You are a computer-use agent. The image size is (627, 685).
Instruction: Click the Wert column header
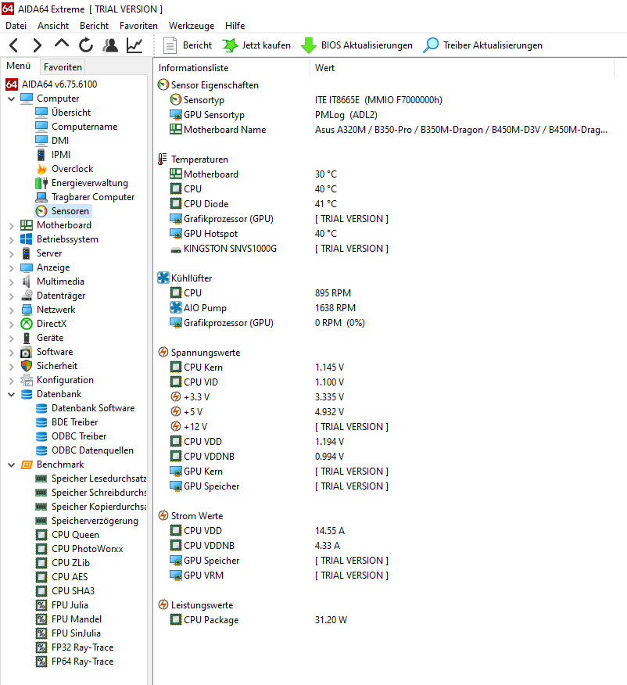(325, 68)
